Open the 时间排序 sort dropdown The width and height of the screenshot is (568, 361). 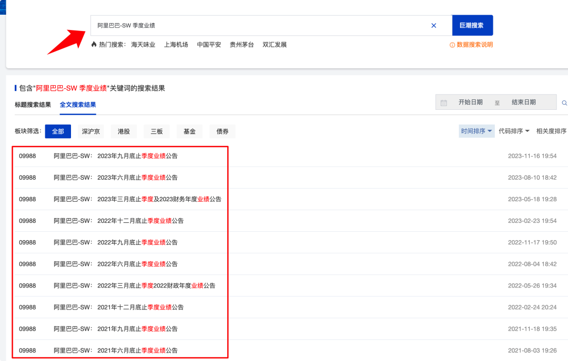coord(476,131)
